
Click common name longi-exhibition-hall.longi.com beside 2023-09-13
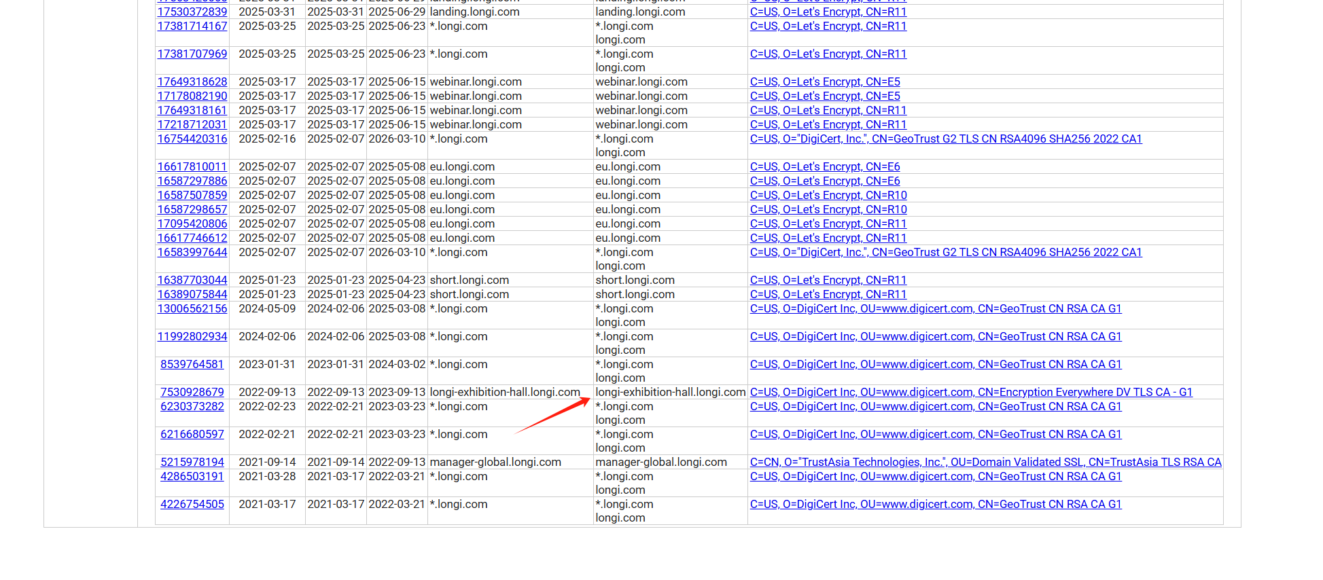click(x=505, y=392)
